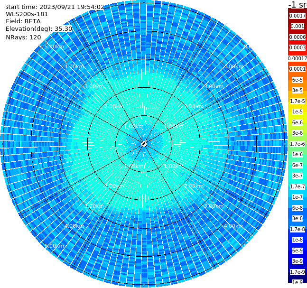The width and height of the screenshot is (307, 288).
Task: Click the 0.0017 colorbar tick label
Action: tap(298, 16)
